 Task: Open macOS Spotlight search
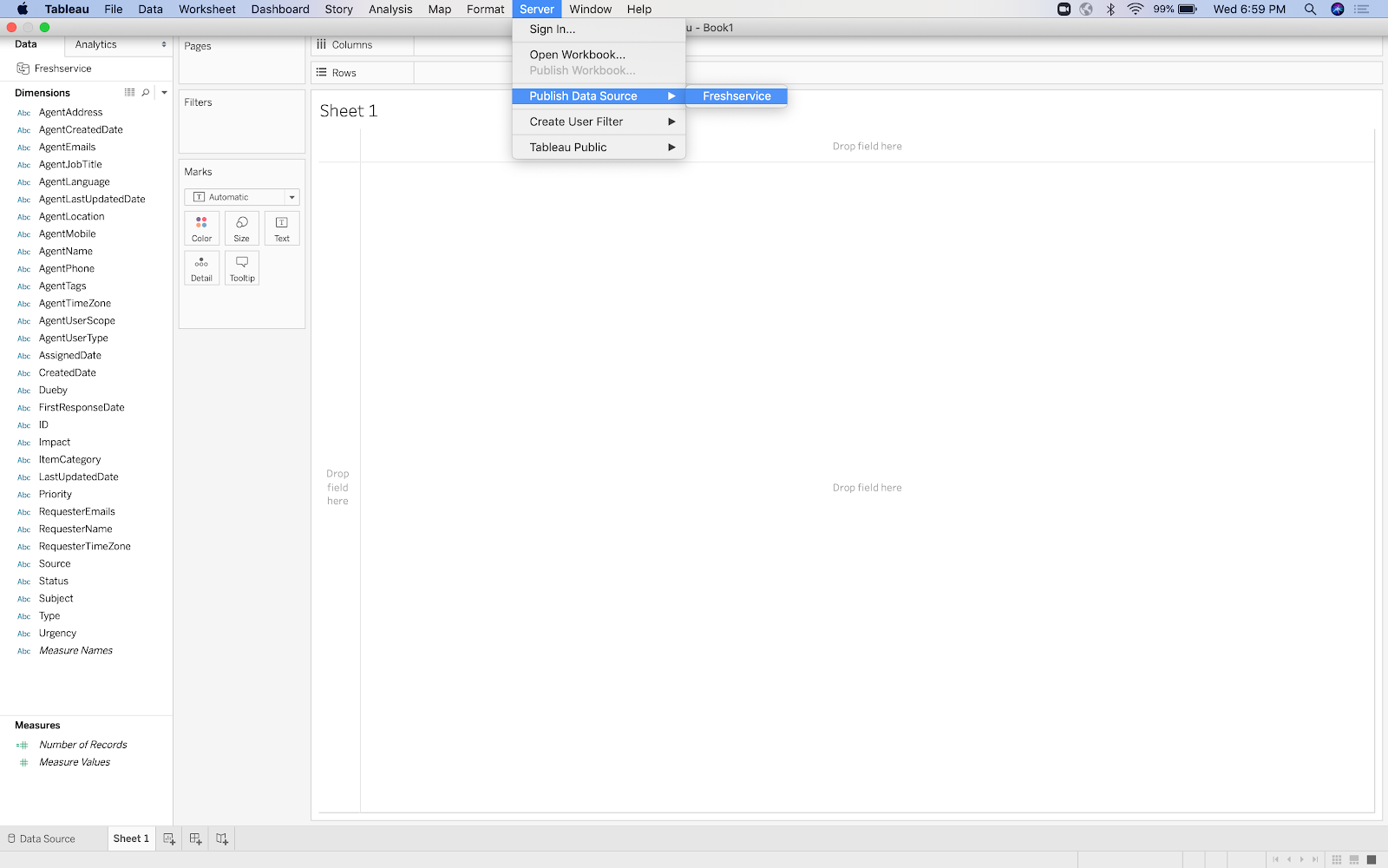click(x=1310, y=9)
